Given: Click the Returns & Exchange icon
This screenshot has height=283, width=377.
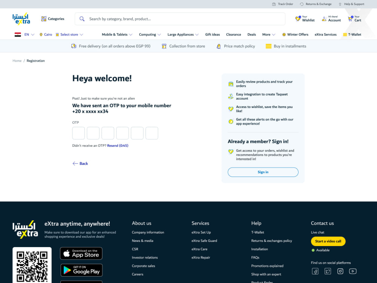Looking at the screenshot, I should click(x=302, y=4).
